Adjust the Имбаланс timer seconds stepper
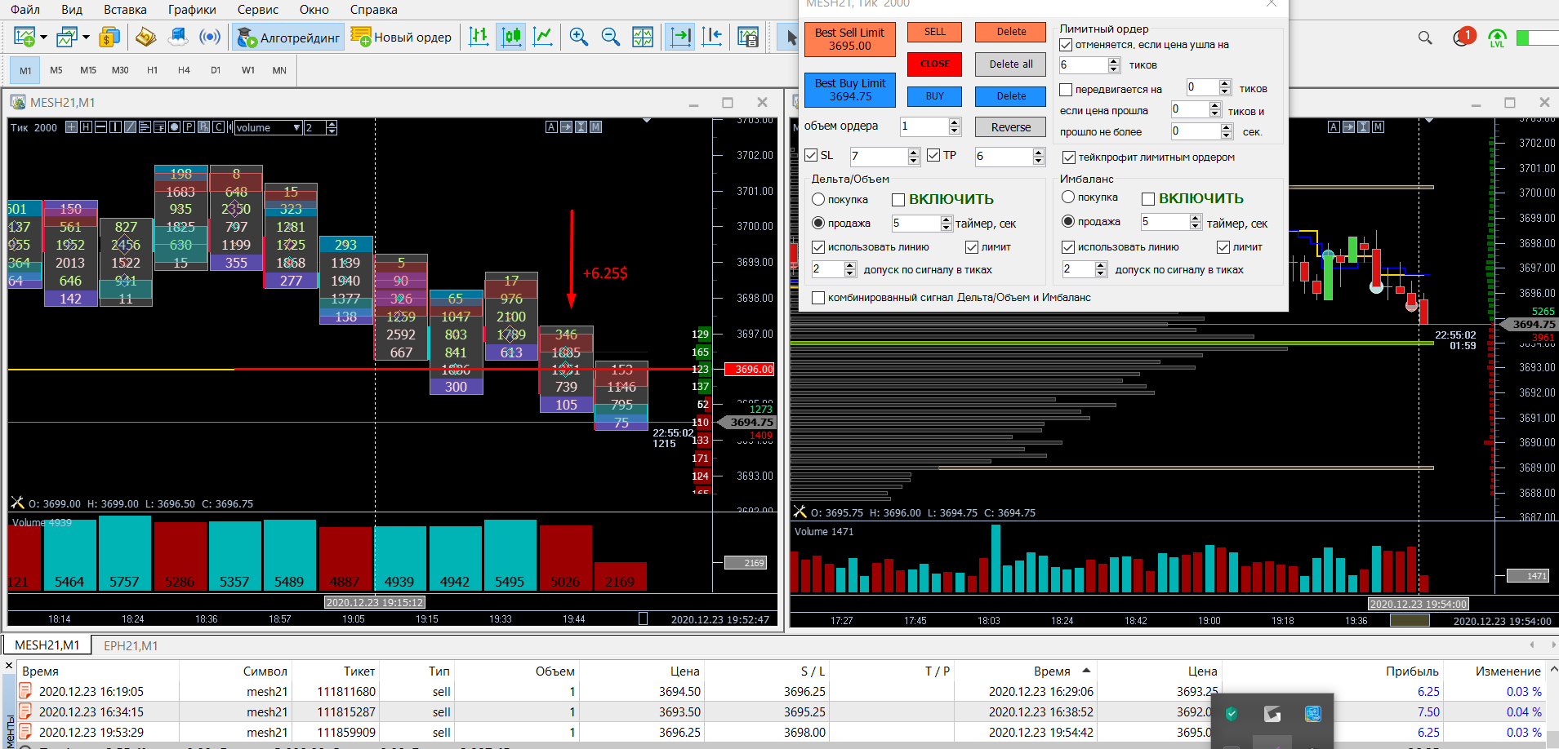This screenshot has width=1559, height=749. (x=1196, y=222)
